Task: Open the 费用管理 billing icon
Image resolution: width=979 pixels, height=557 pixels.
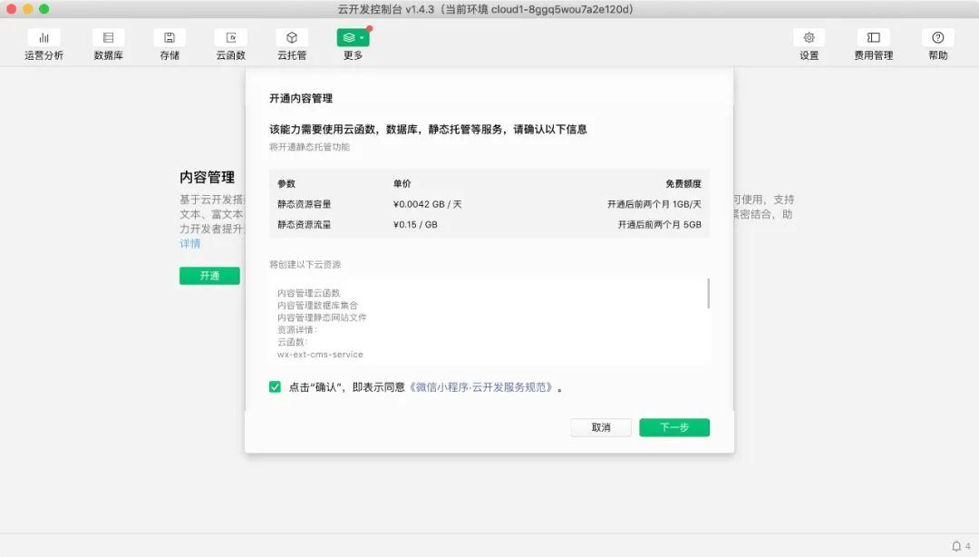Action: point(873,38)
